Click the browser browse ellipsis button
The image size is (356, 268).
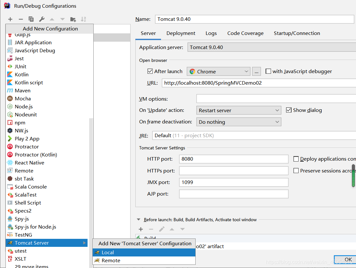(x=256, y=71)
